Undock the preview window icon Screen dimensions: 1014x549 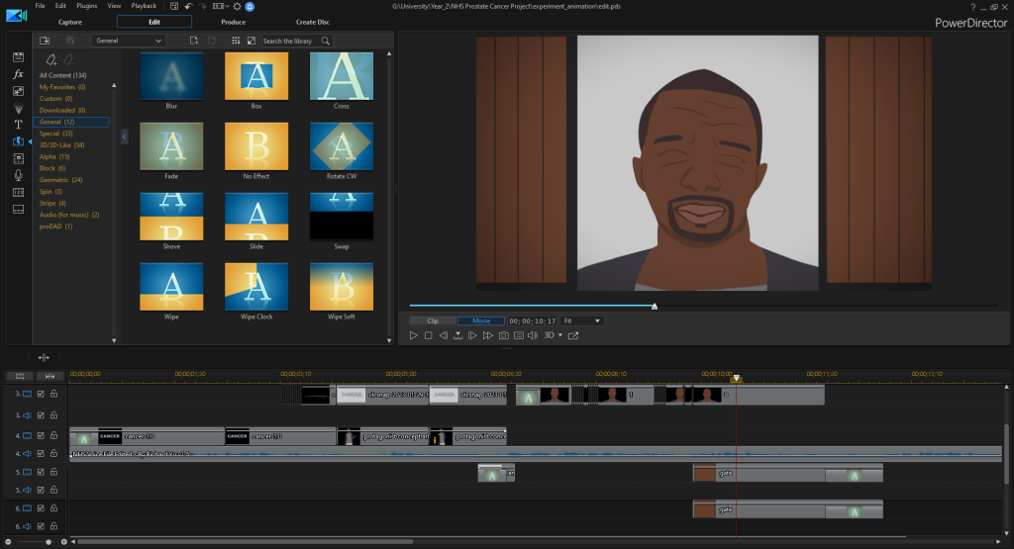(573, 335)
